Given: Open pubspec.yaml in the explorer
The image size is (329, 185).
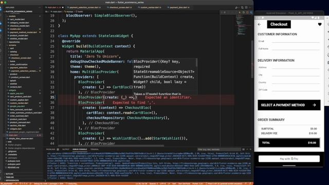Looking at the screenshot, I should point(14,164).
